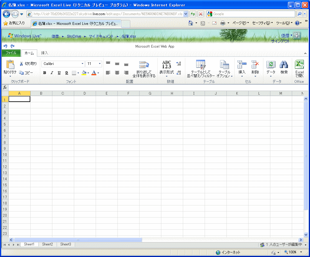
Task: Toggle bold formatting
Action: point(45,73)
